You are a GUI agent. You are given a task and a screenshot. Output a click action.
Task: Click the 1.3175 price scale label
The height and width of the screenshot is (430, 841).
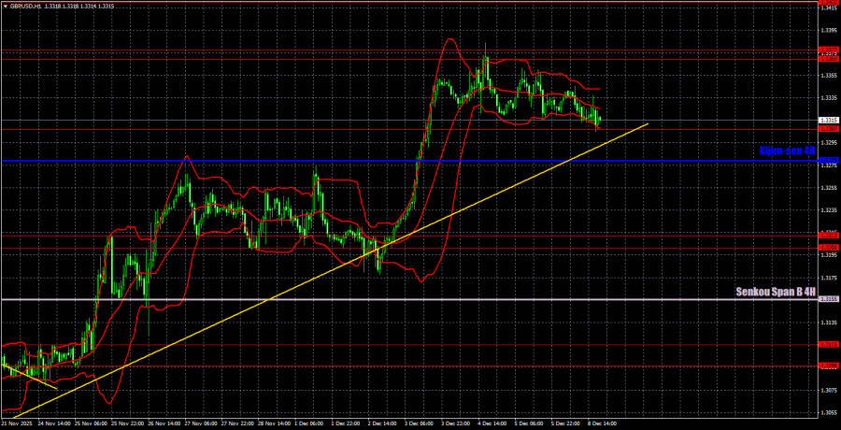[829, 278]
